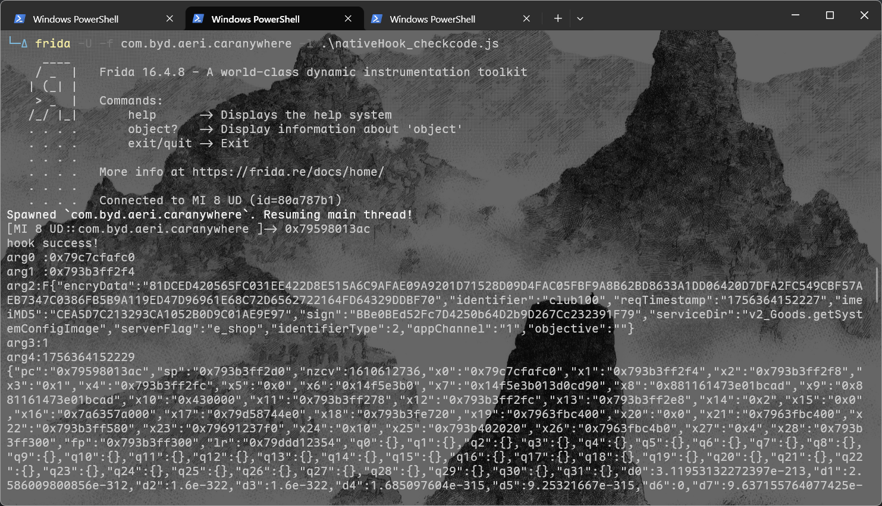The height and width of the screenshot is (506, 882).
Task: Click the 'arg3:1' output line
Action: pyautogui.click(x=28, y=343)
